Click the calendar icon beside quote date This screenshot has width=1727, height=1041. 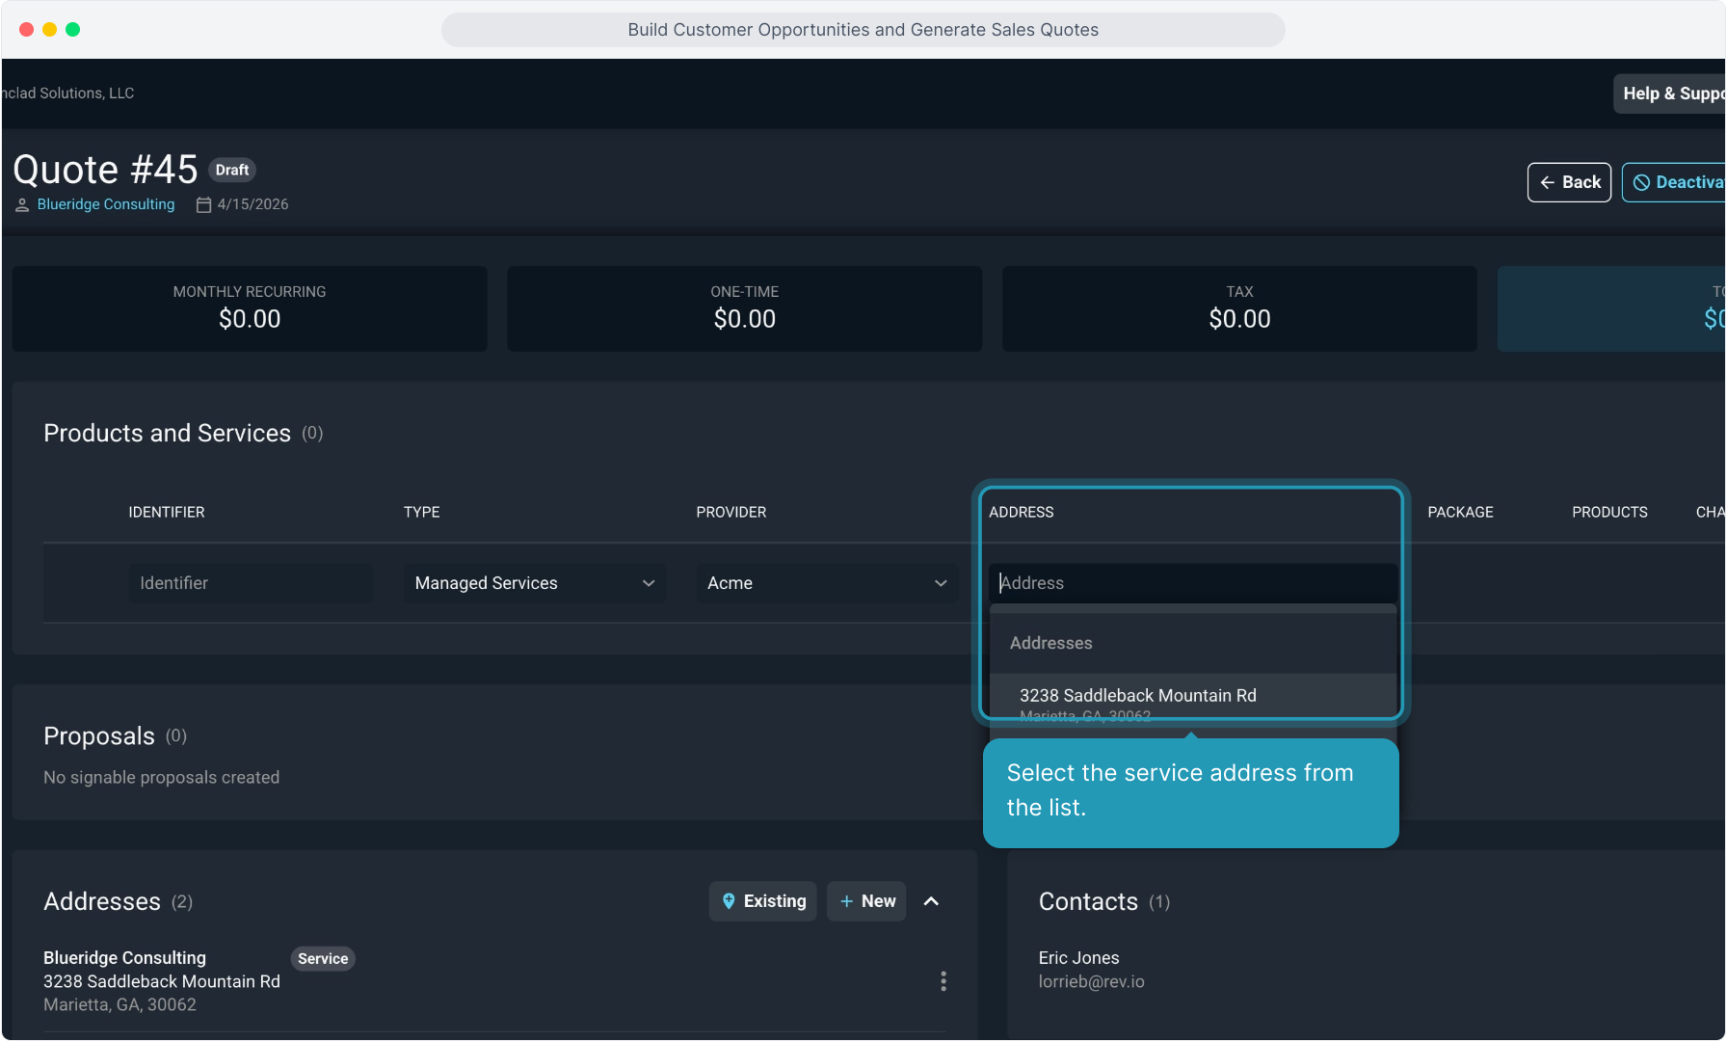click(x=203, y=204)
